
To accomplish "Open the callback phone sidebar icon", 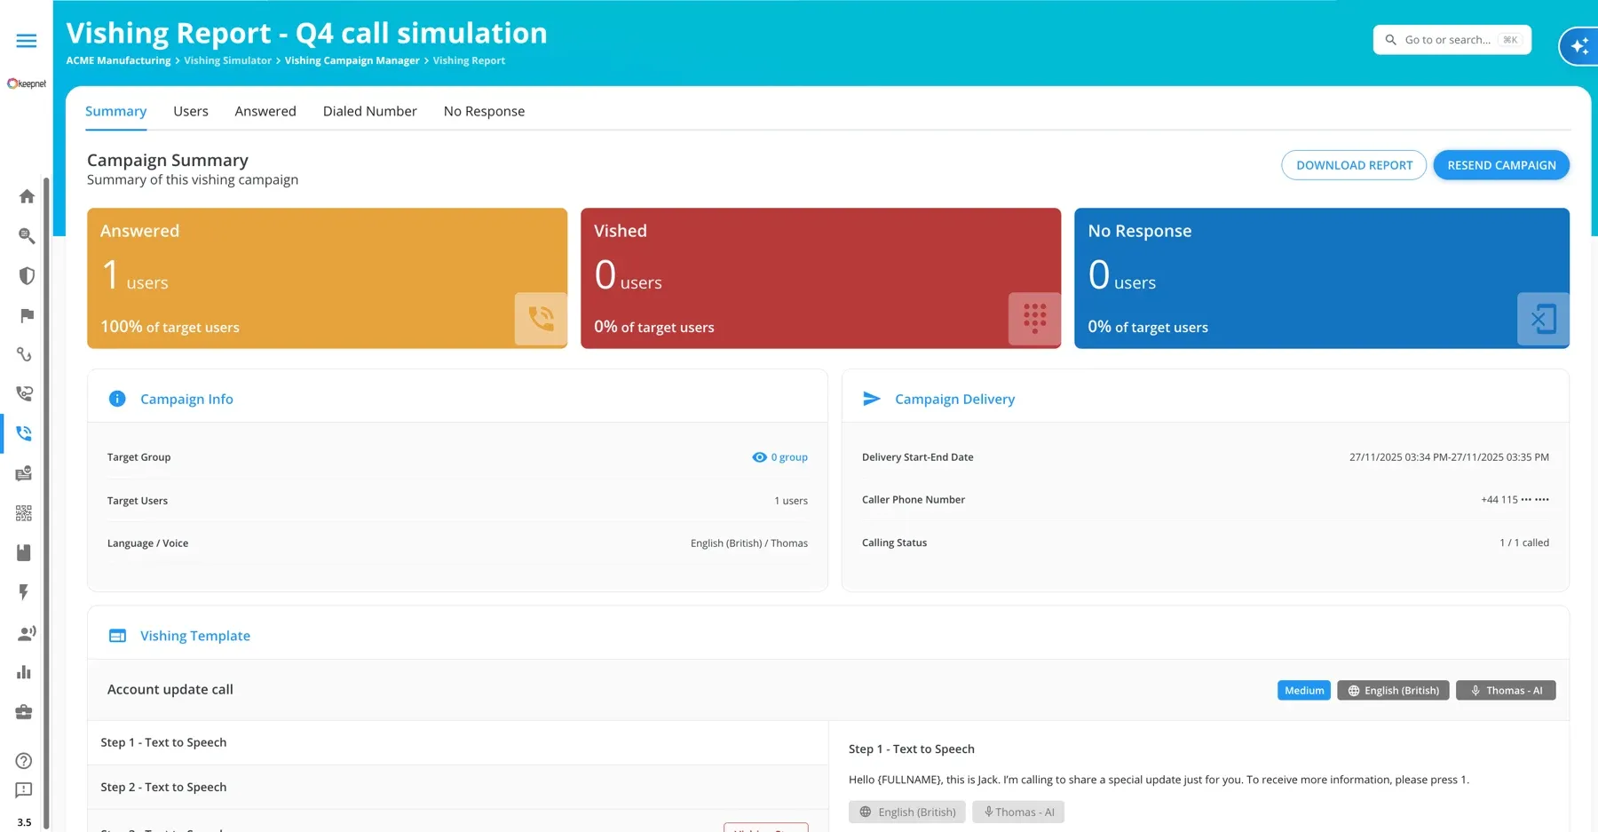I will (x=24, y=393).
